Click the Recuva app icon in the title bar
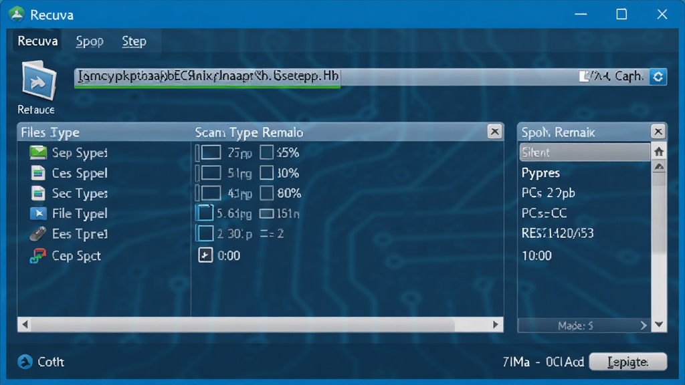This screenshot has height=385, width=685. tap(17, 15)
